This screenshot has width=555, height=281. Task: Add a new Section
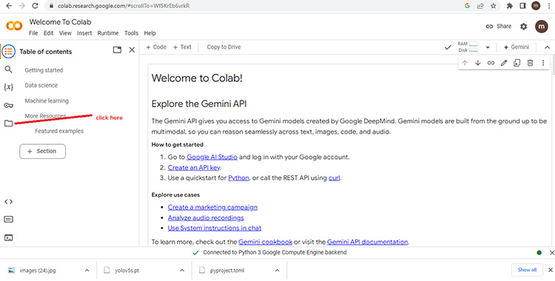(x=42, y=151)
